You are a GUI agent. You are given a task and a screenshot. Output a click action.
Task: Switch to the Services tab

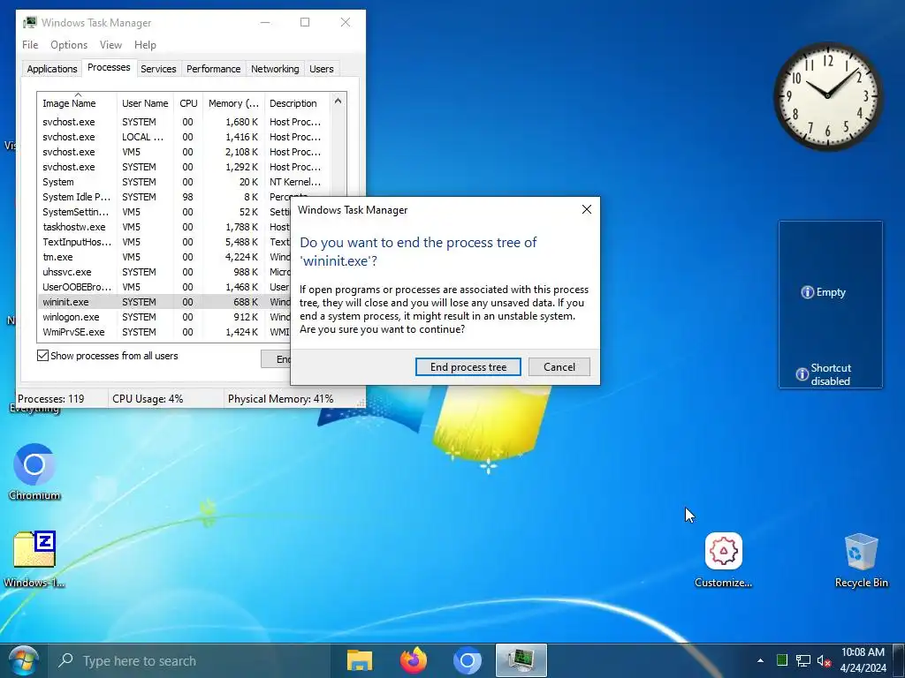coord(158,69)
